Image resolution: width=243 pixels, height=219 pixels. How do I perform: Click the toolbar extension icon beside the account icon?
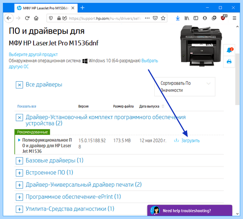(x=214, y=18)
